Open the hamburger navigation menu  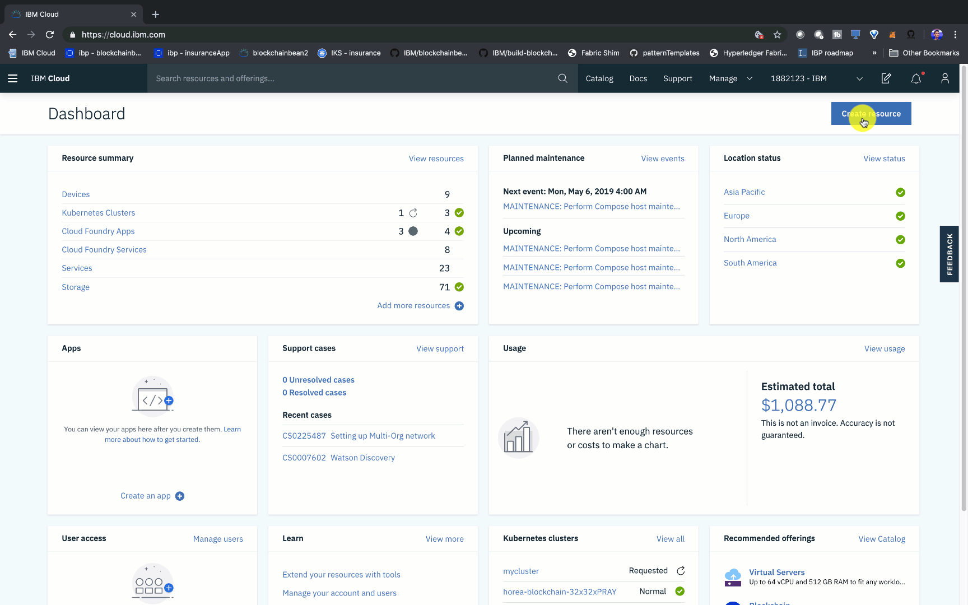[x=12, y=78]
